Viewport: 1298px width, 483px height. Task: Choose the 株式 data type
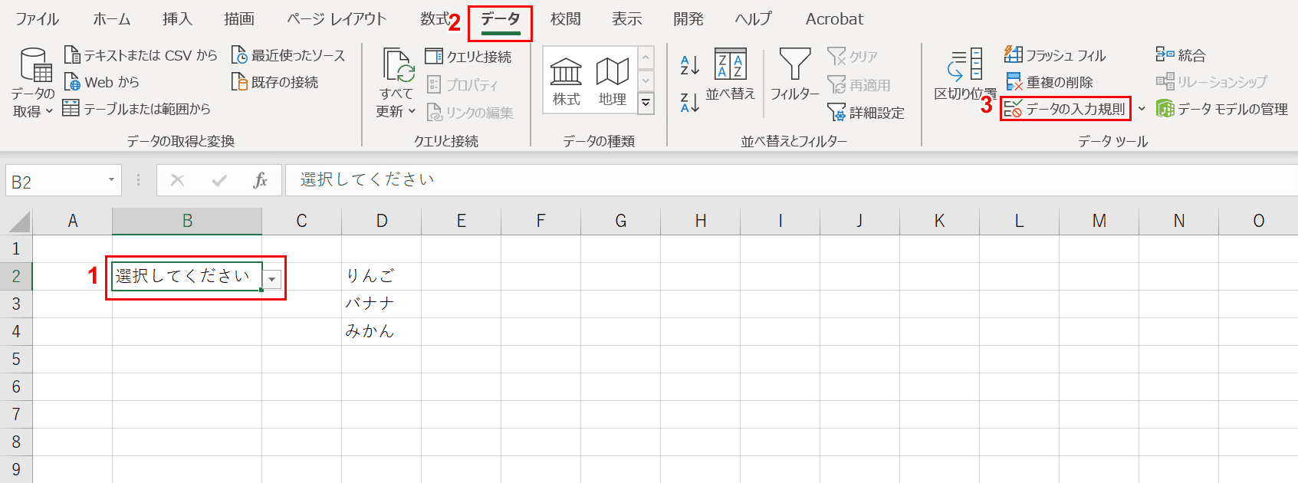tap(567, 81)
